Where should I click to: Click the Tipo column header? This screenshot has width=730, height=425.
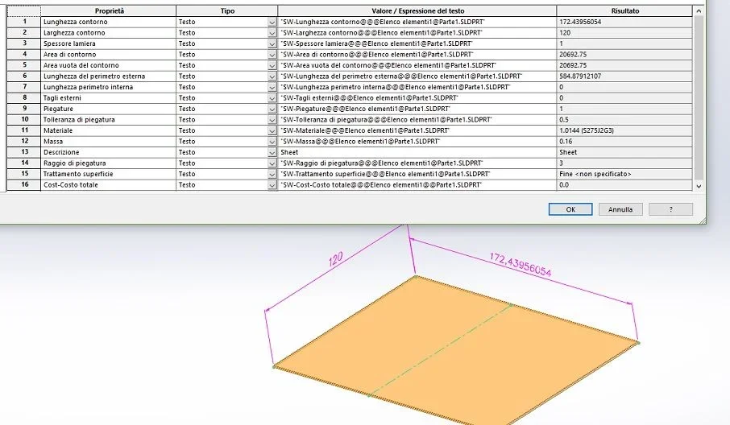(x=227, y=10)
